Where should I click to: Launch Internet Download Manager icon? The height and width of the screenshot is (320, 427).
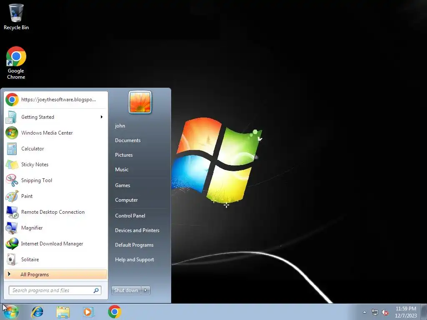pyautogui.click(x=12, y=243)
